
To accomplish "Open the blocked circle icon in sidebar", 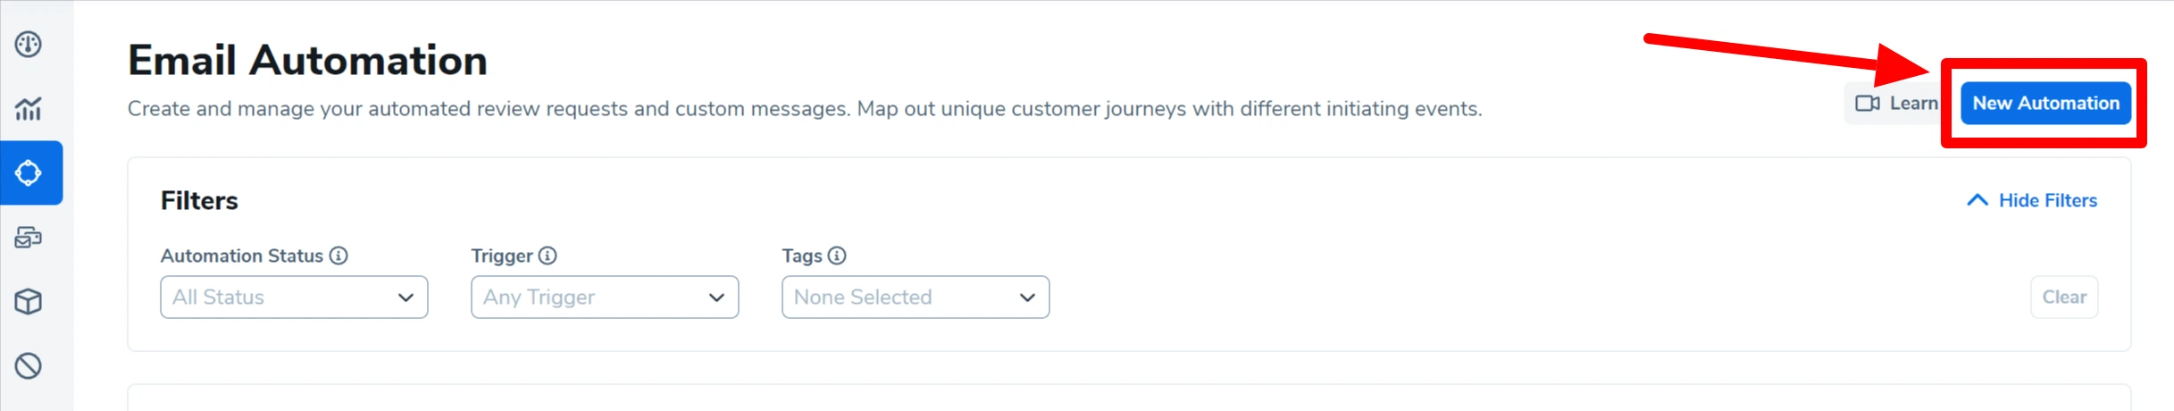I will [29, 365].
